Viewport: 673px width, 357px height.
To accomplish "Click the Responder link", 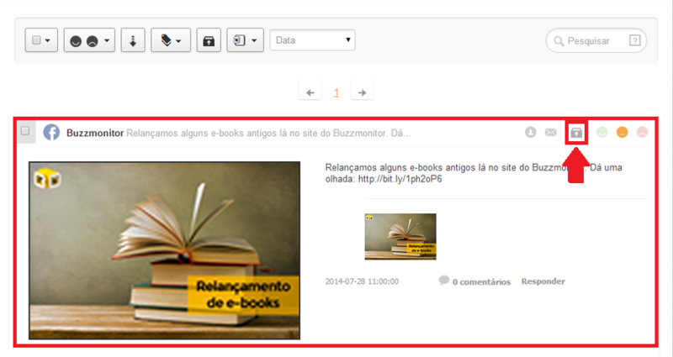I will 543,281.
